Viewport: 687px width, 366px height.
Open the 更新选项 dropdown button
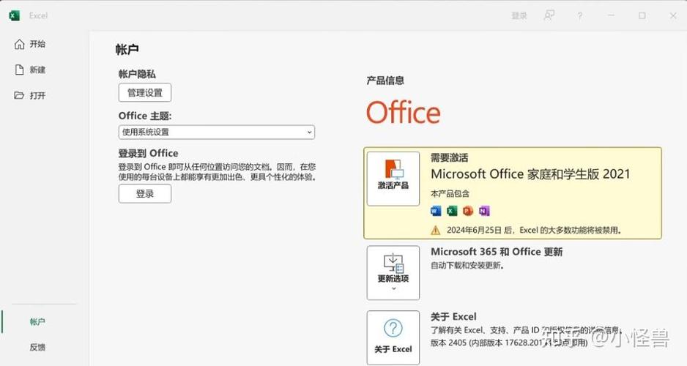point(393,273)
